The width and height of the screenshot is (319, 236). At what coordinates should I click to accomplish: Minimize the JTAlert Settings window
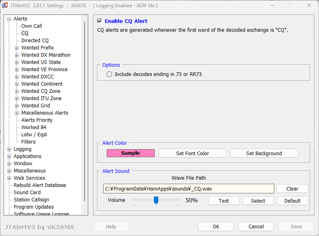pos(273,5)
